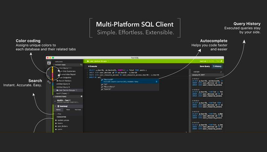Screen dimensions: 267x152
Task: Open the Only Customers recent tab
Action: pyautogui.click(x=68, y=71)
